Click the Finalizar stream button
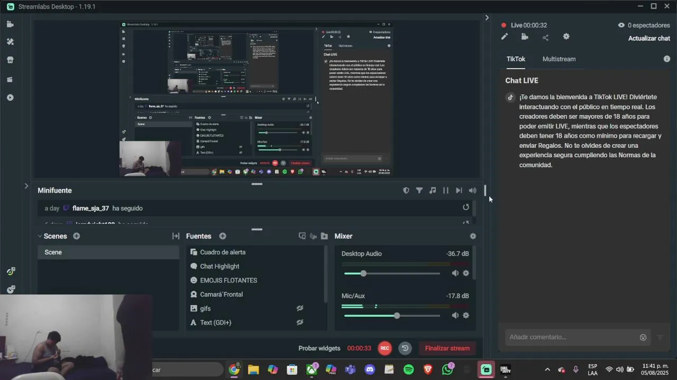 447,348
